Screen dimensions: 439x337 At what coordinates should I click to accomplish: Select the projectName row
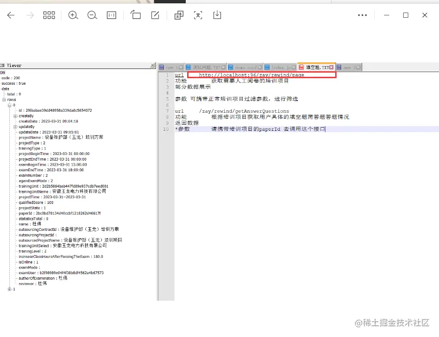pyautogui.click(x=61, y=137)
